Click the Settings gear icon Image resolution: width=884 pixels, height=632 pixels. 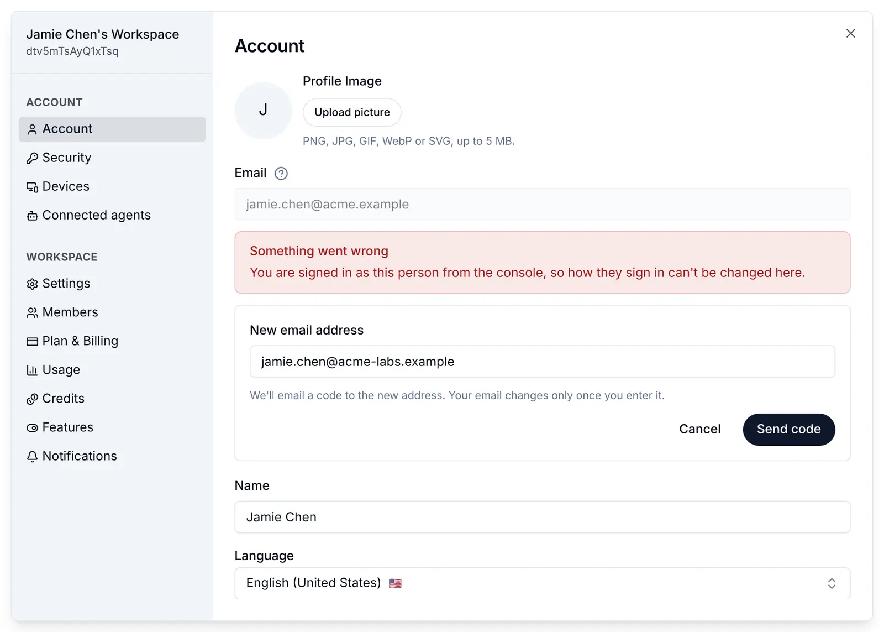[x=32, y=284]
